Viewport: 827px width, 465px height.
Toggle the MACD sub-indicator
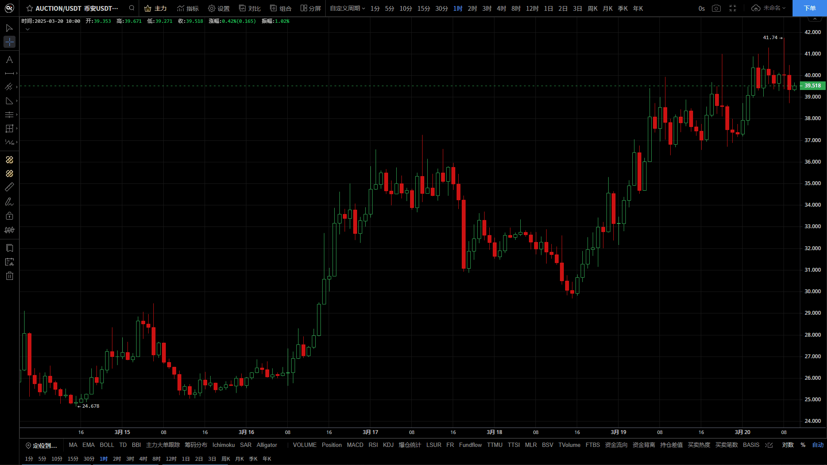355,445
